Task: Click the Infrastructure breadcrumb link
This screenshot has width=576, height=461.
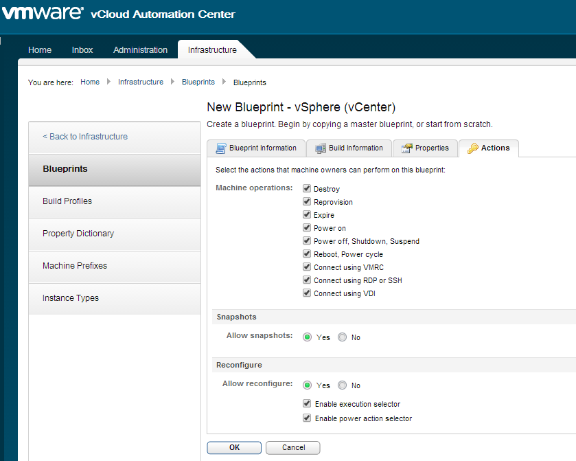Action: pyautogui.click(x=141, y=82)
